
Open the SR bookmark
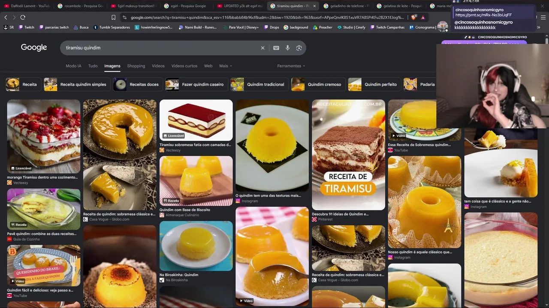pos(9,27)
